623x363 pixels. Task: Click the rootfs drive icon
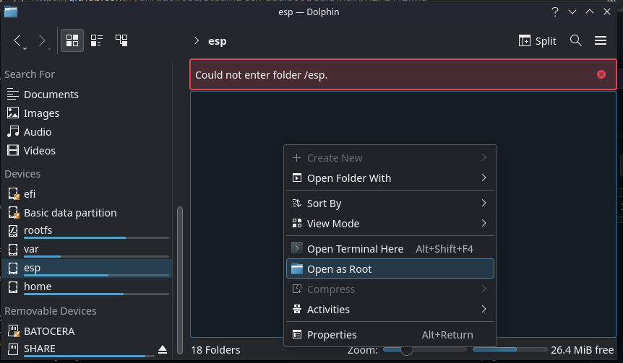(13, 230)
